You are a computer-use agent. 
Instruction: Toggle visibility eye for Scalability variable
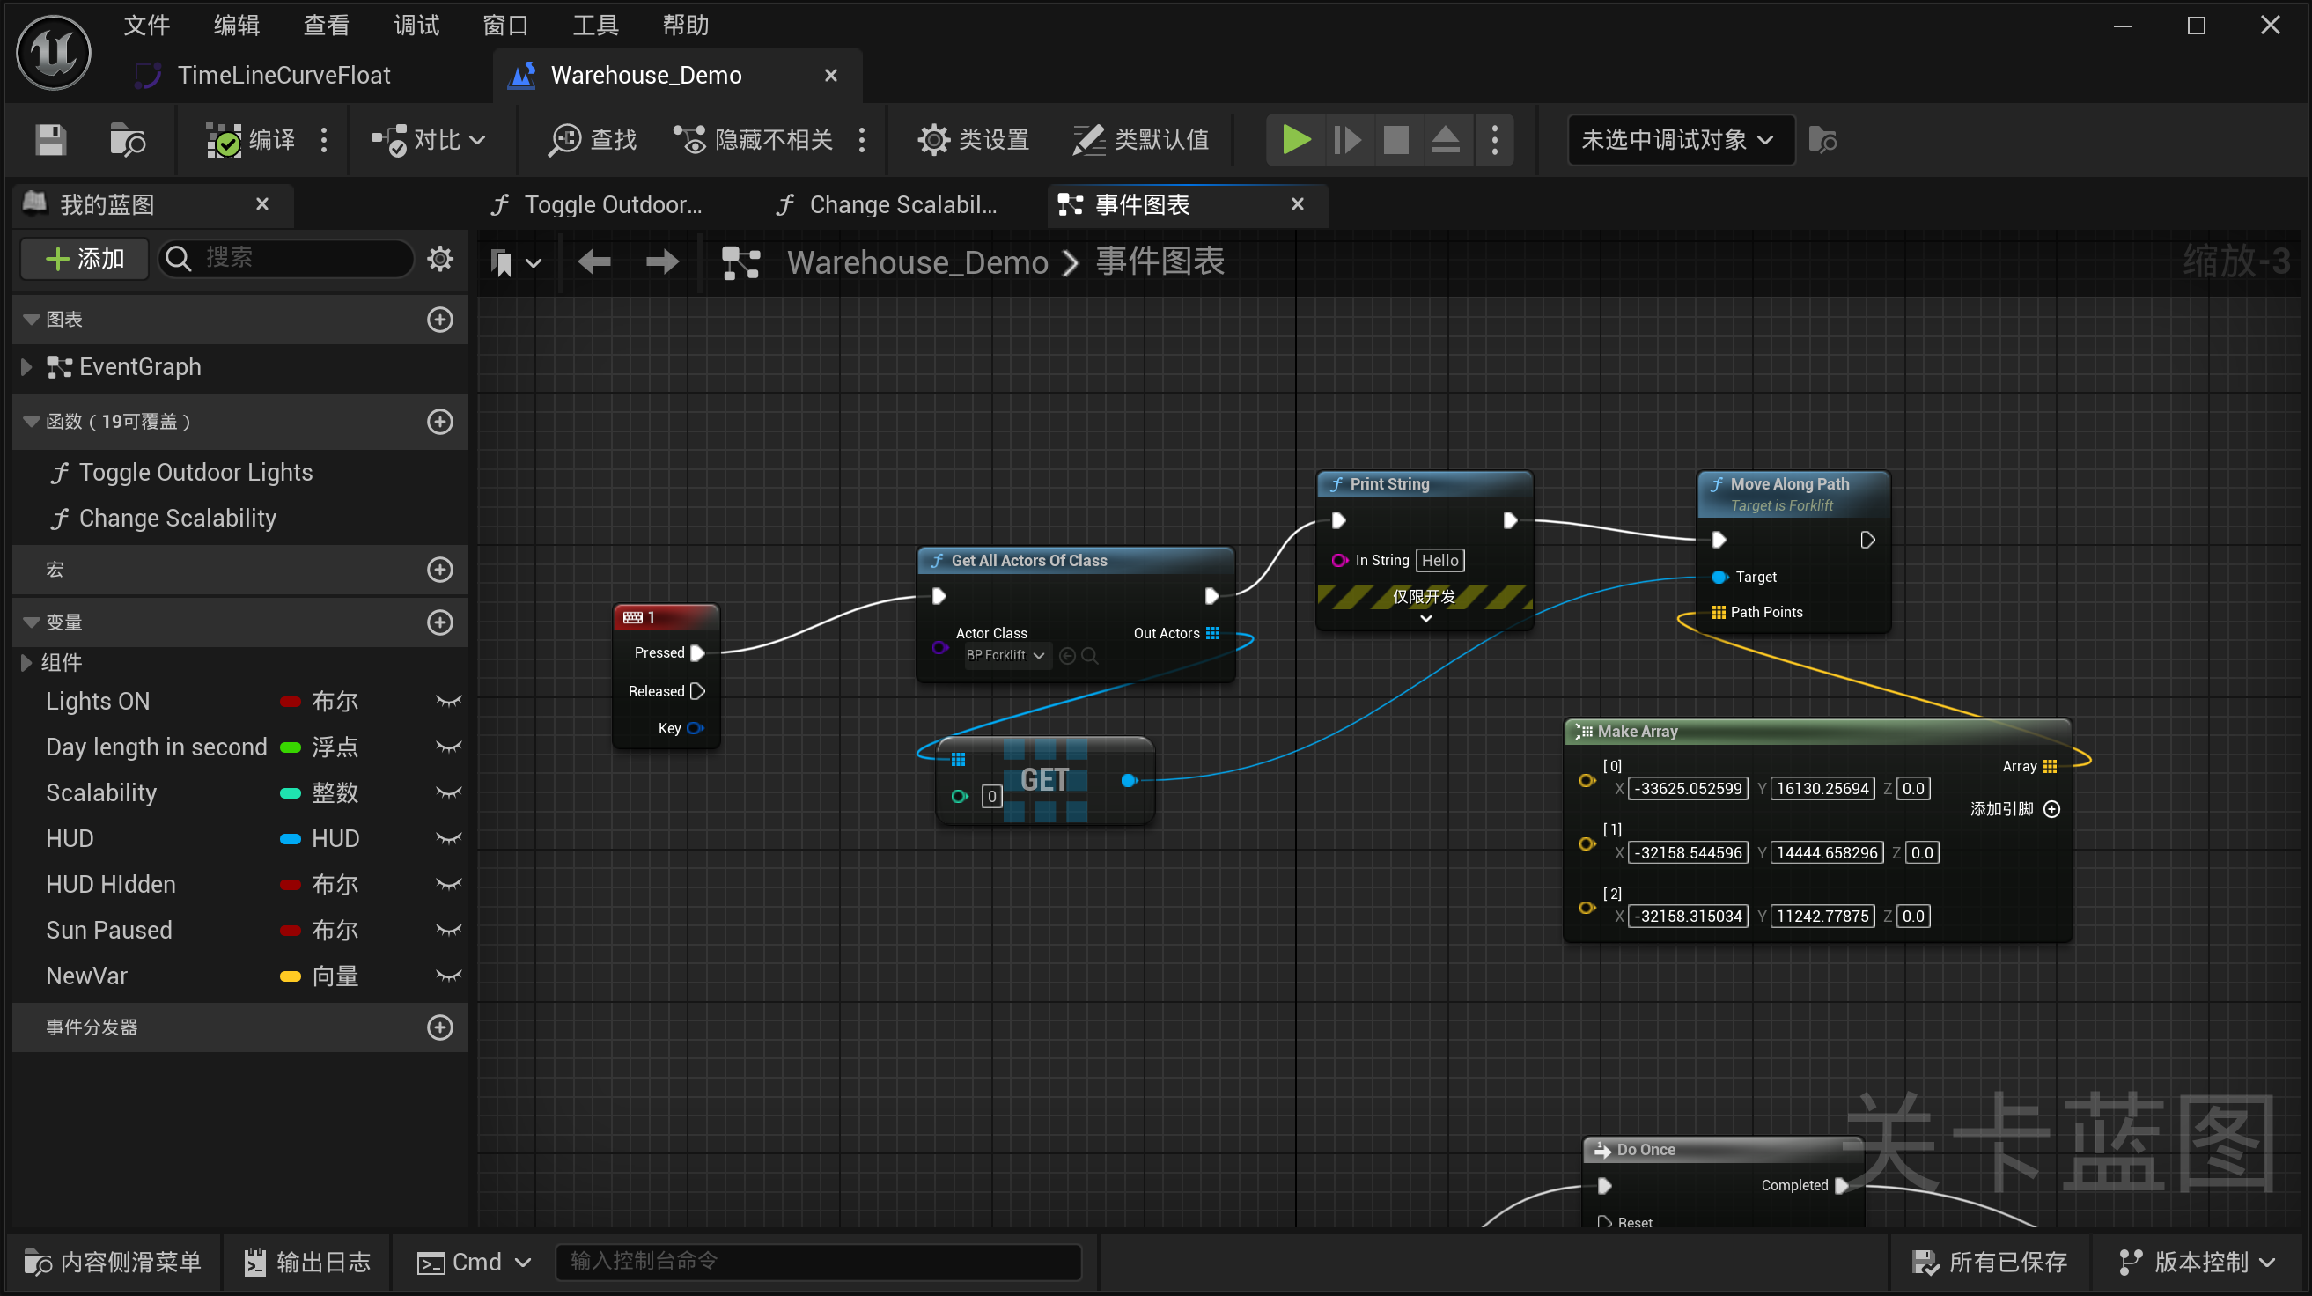[x=448, y=792]
